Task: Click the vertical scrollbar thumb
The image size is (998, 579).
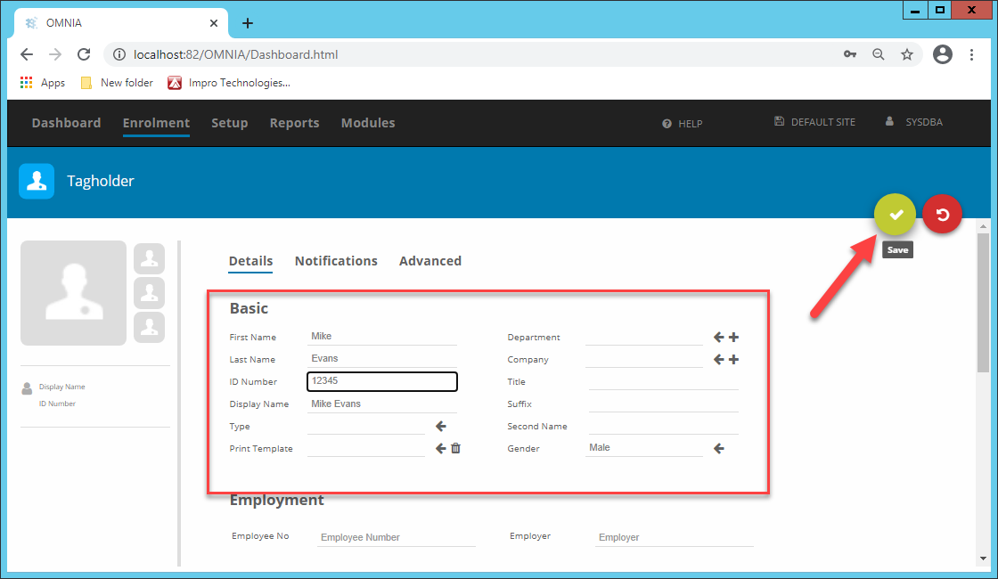Action: (x=984, y=302)
